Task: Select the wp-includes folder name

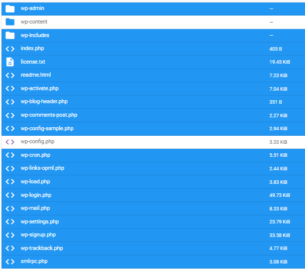Action: [35, 35]
